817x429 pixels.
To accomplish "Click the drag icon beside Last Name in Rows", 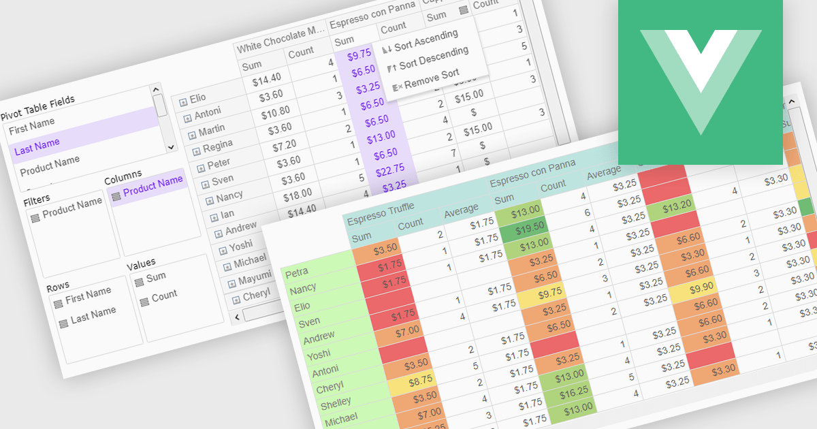I will pos(63,323).
